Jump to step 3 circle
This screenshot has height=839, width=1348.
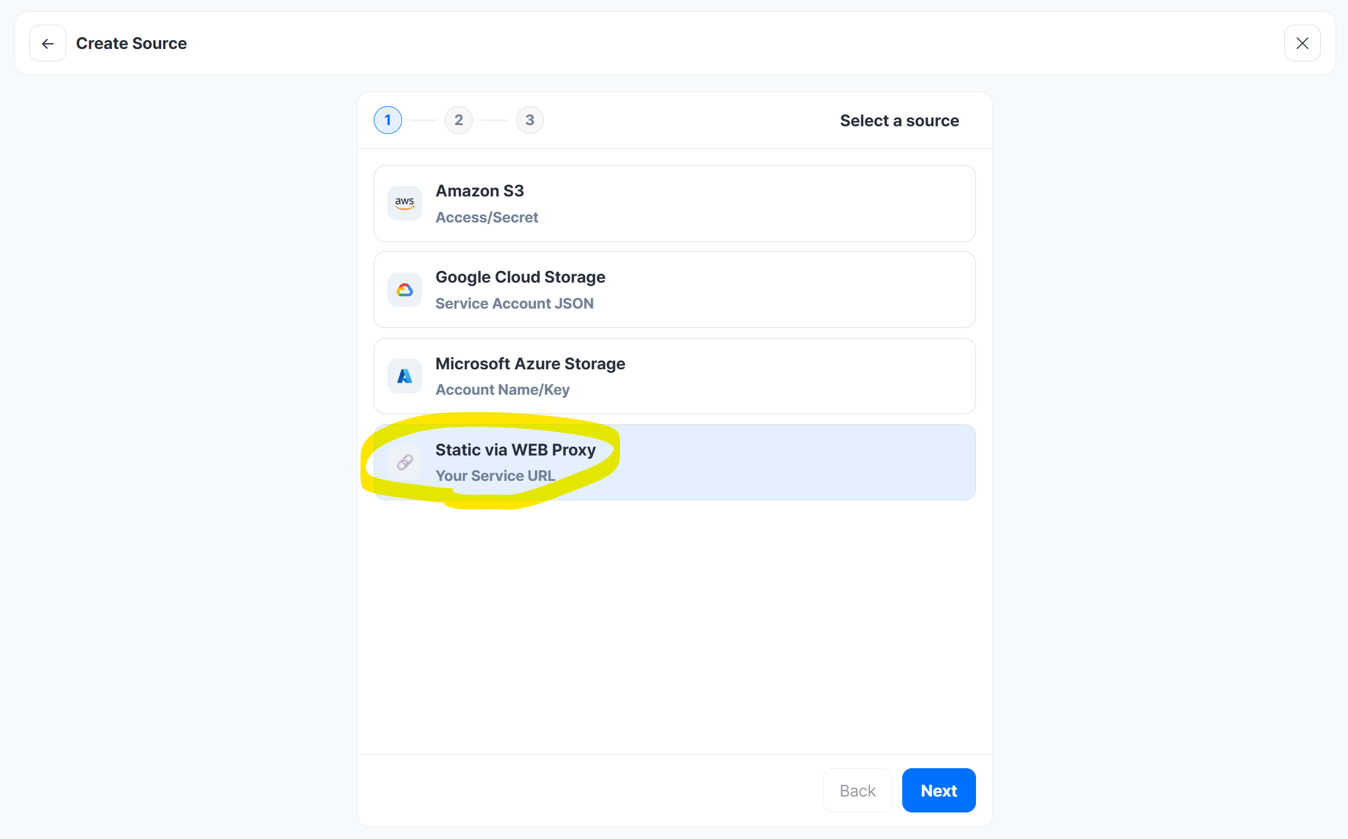click(x=530, y=120)
